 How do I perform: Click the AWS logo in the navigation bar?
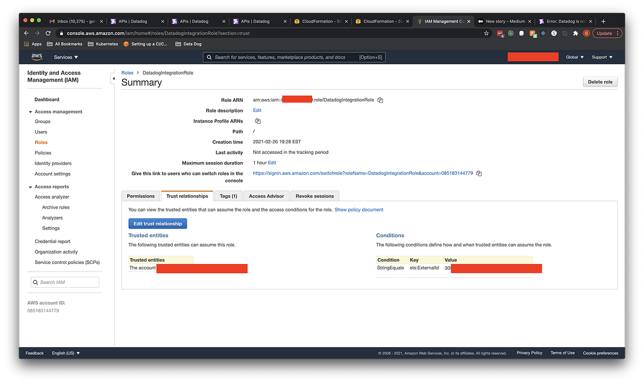coord(36,57)
